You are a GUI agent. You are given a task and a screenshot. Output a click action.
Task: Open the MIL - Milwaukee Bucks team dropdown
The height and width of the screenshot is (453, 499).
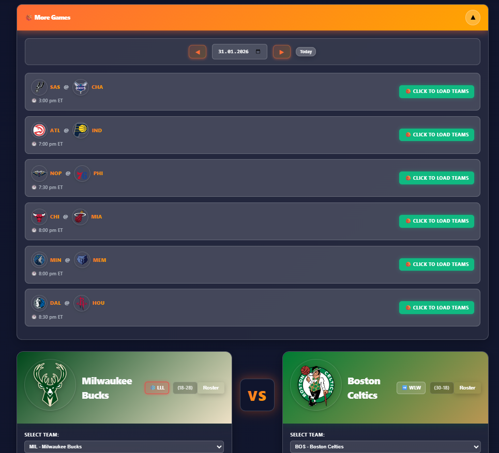[x=124, y=447]
